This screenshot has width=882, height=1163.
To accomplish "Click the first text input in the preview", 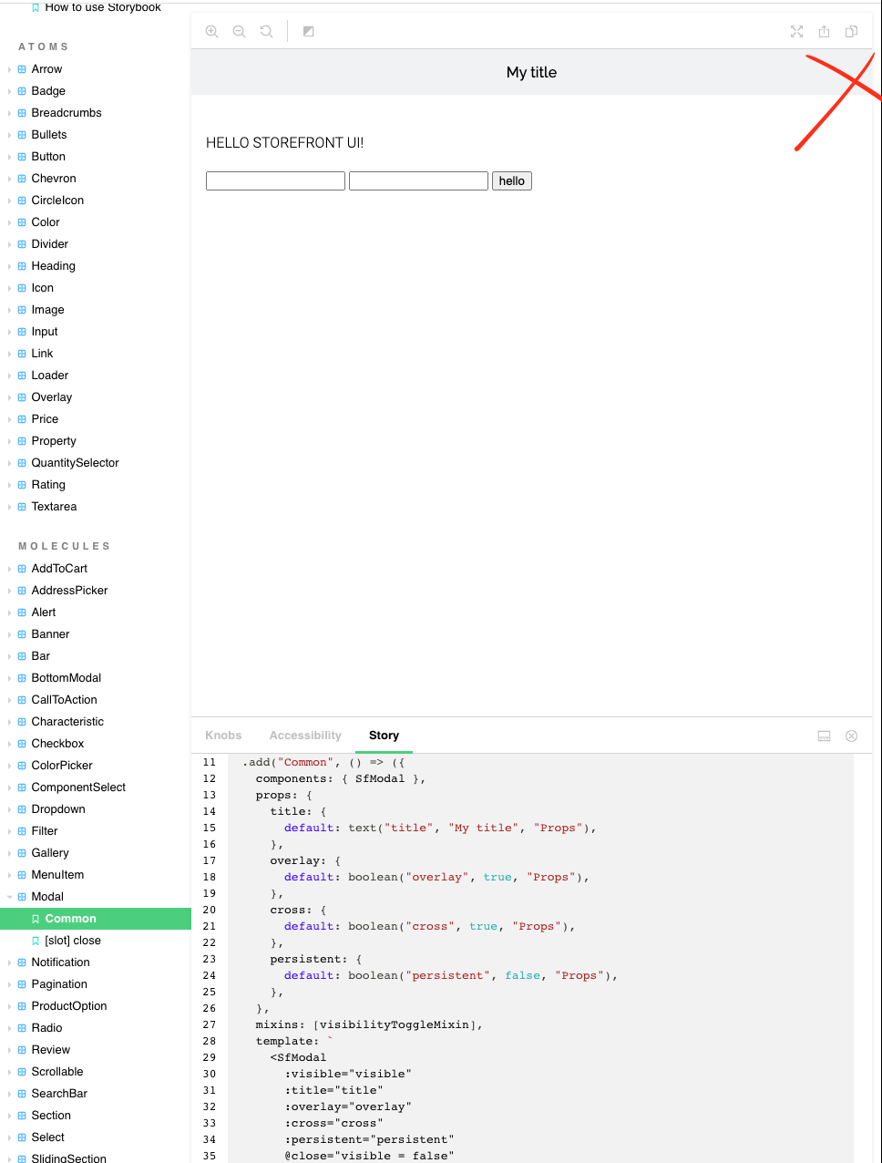I will pyautogui.click(x=274, y=180).
